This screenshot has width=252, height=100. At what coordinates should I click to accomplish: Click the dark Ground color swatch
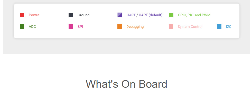click(71, 15)
